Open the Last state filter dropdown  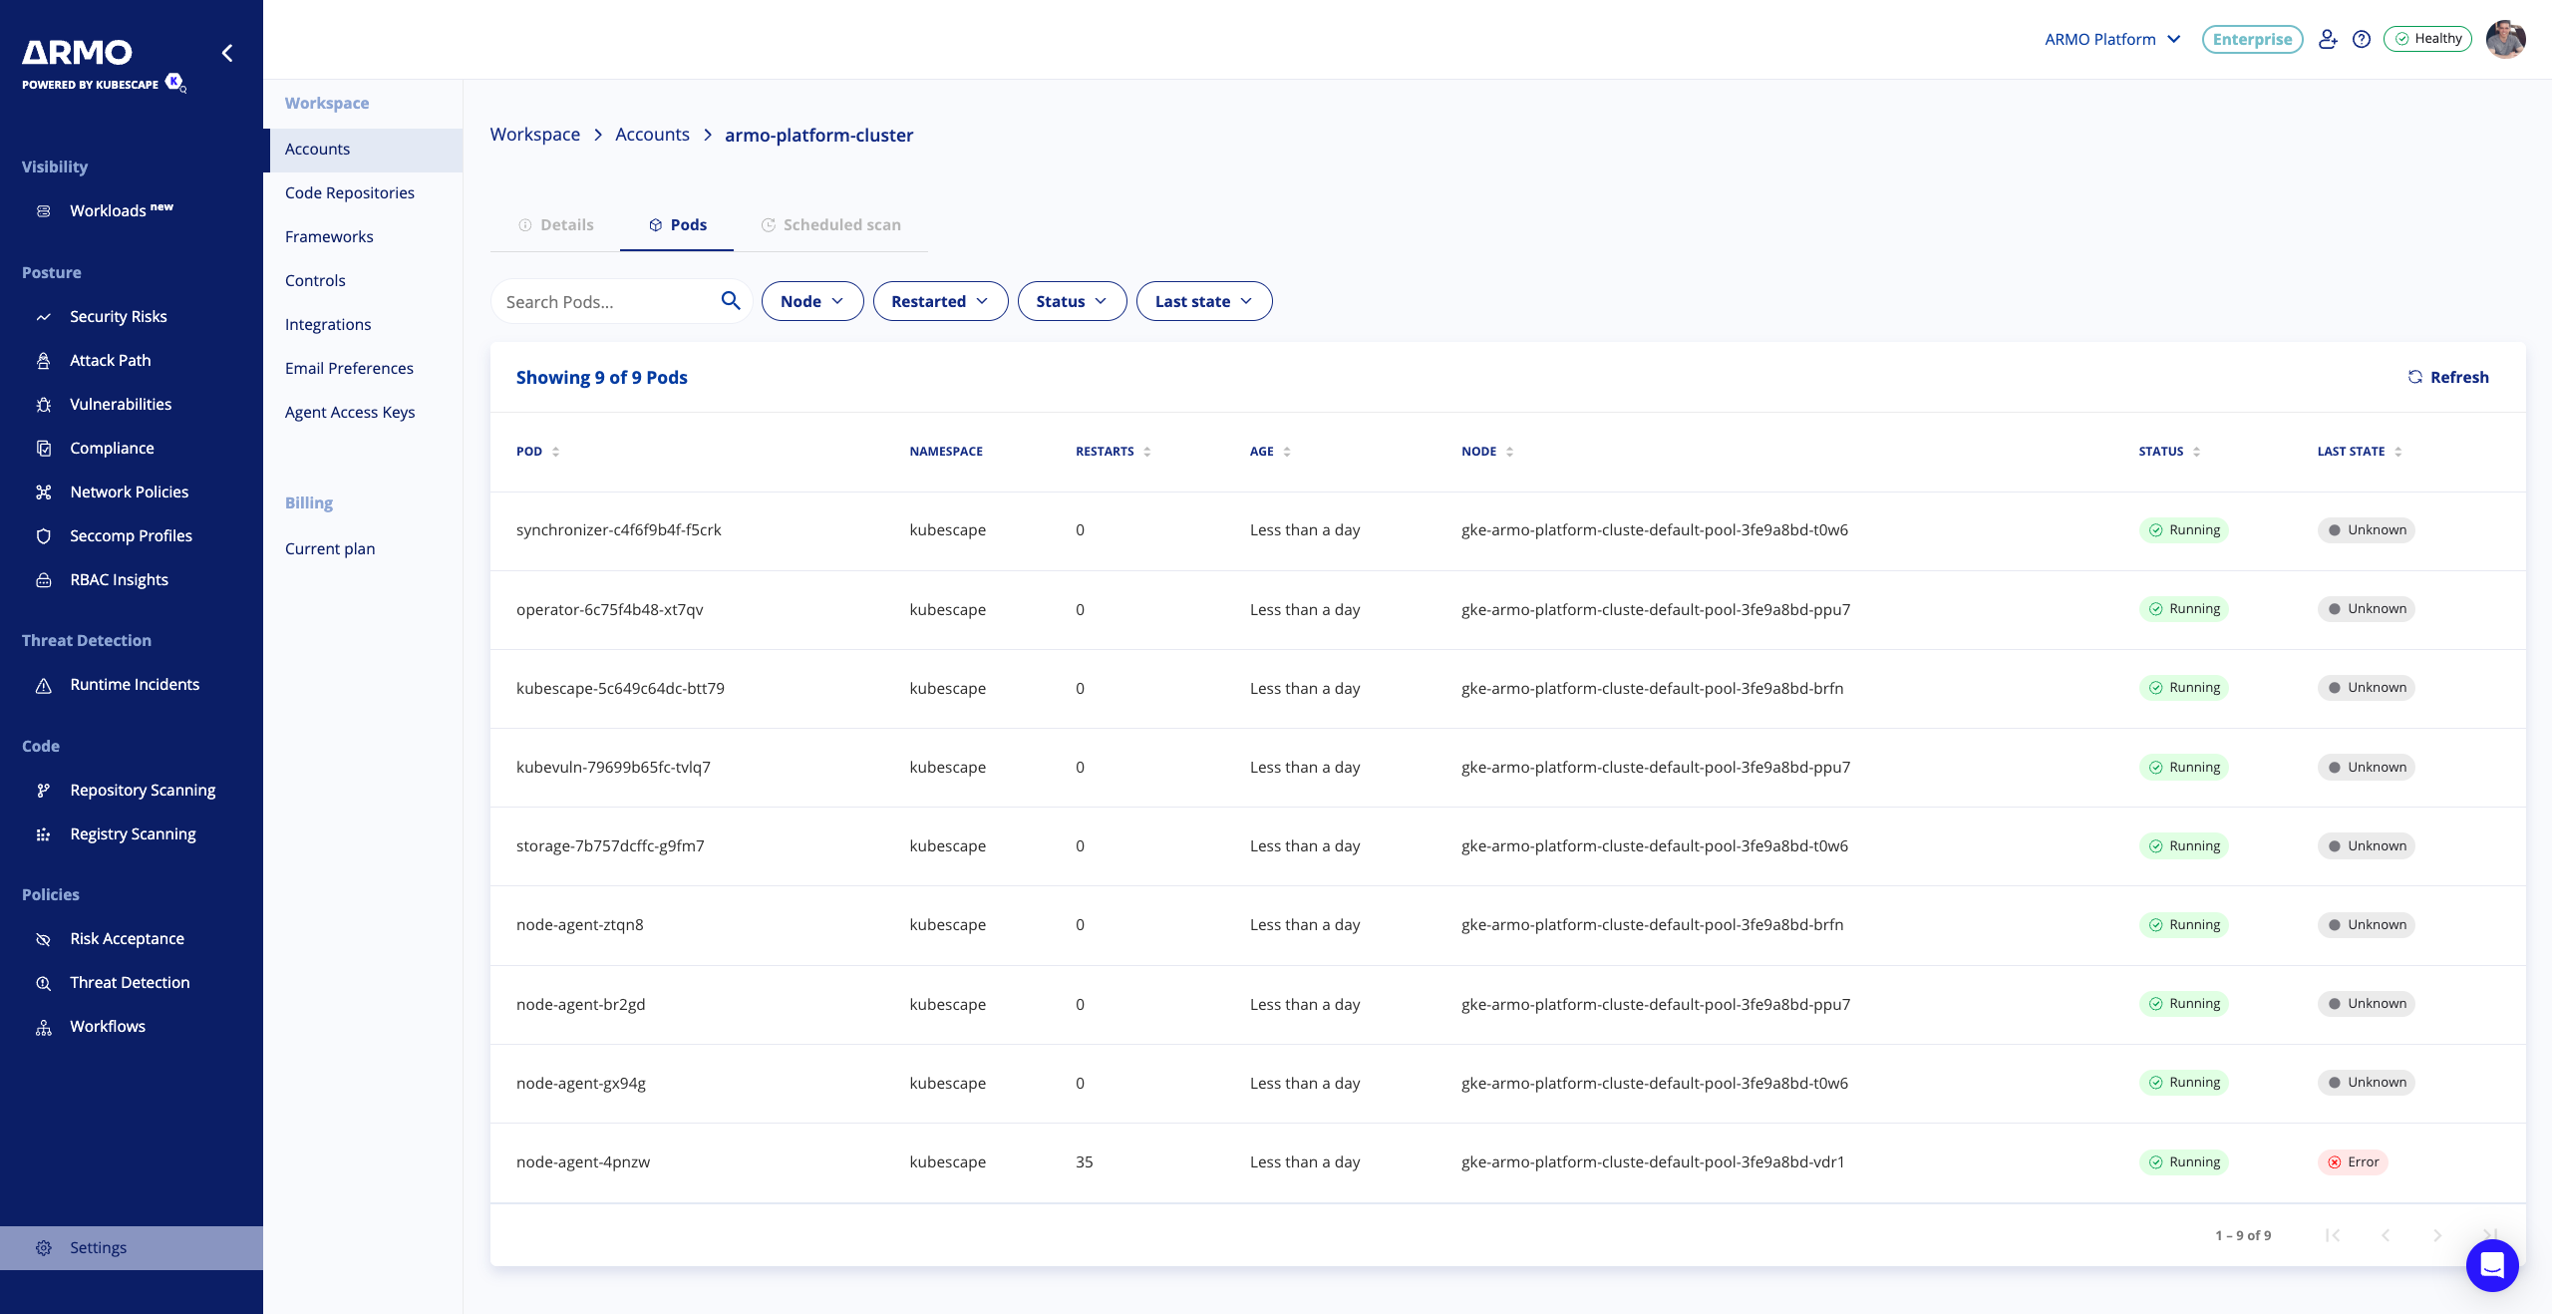pos(1203,301)
